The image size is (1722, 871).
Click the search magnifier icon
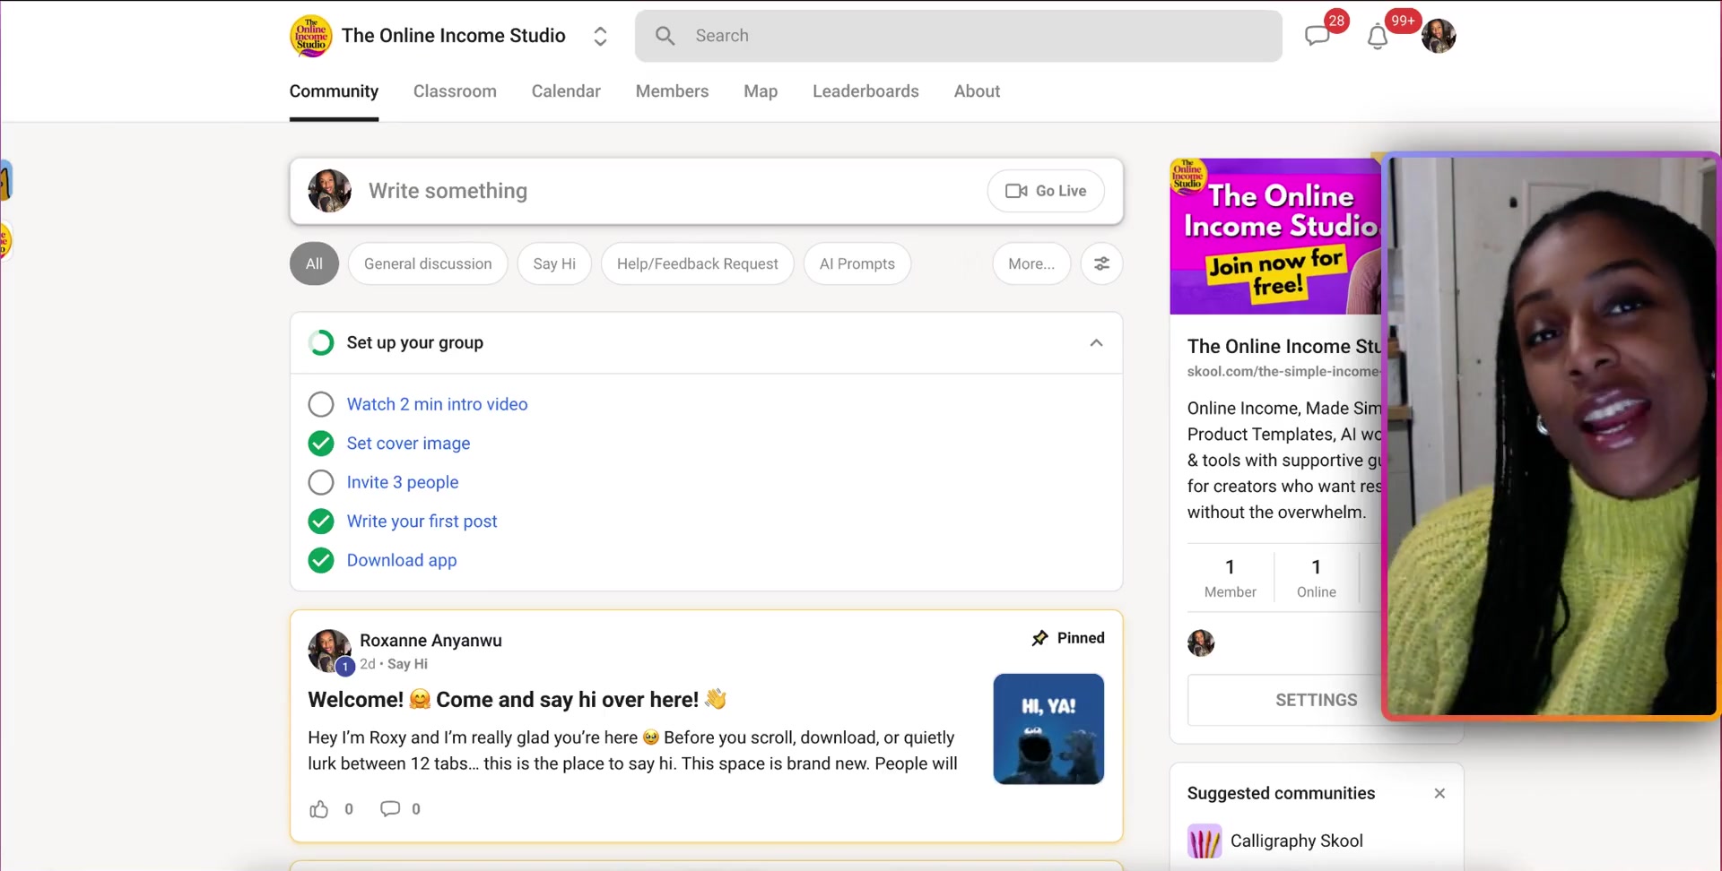[665, 36]
